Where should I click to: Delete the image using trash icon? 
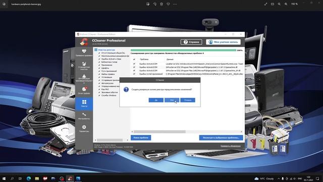(x=161, y=4)
